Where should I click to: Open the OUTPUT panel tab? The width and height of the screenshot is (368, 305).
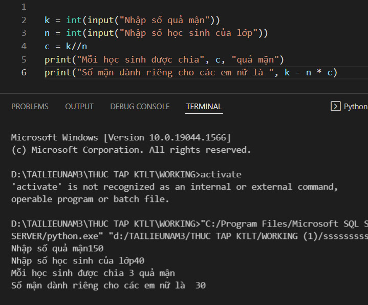tap(79, 107)
